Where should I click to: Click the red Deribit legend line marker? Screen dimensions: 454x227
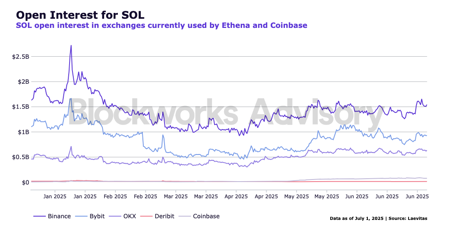coord(146,217)
